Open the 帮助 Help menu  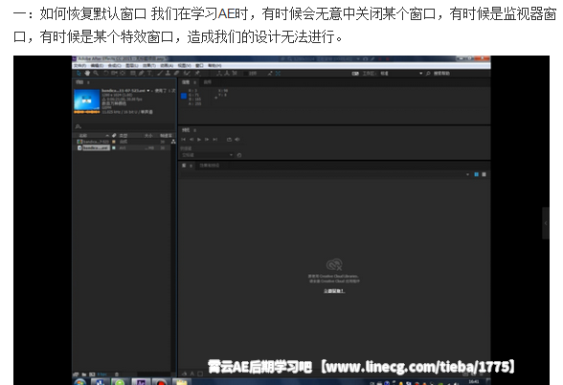tap(214, 66)
